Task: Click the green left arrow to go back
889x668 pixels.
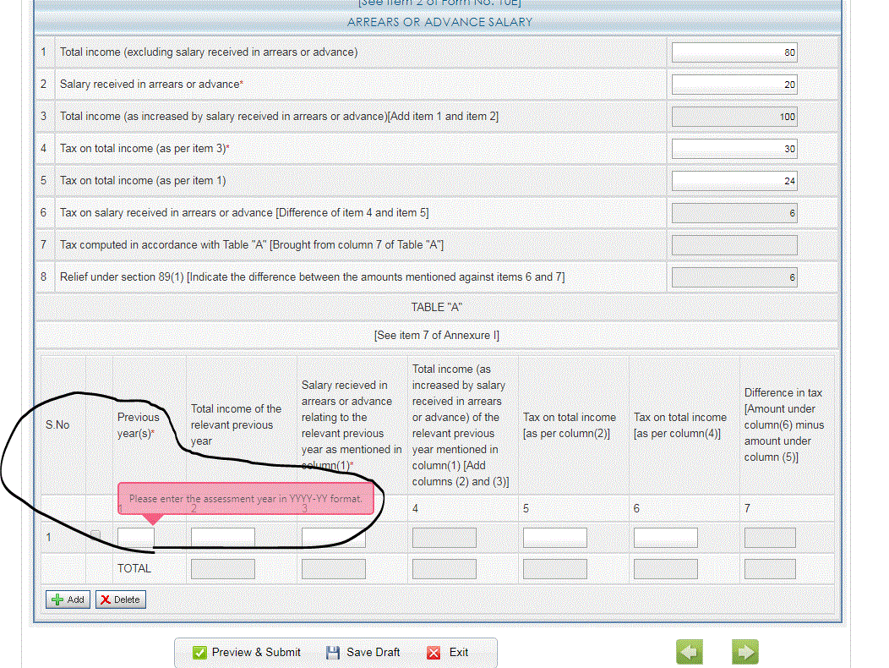Action: (689, 652)
